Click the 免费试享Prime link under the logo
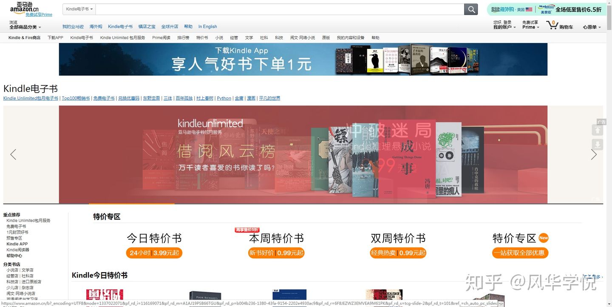Viewport: 612px width, 307px height. (39, 14)
